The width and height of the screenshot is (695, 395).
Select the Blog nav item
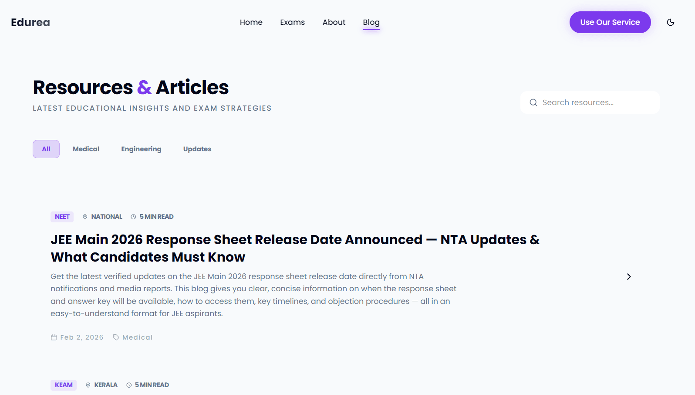coord(371,23)
